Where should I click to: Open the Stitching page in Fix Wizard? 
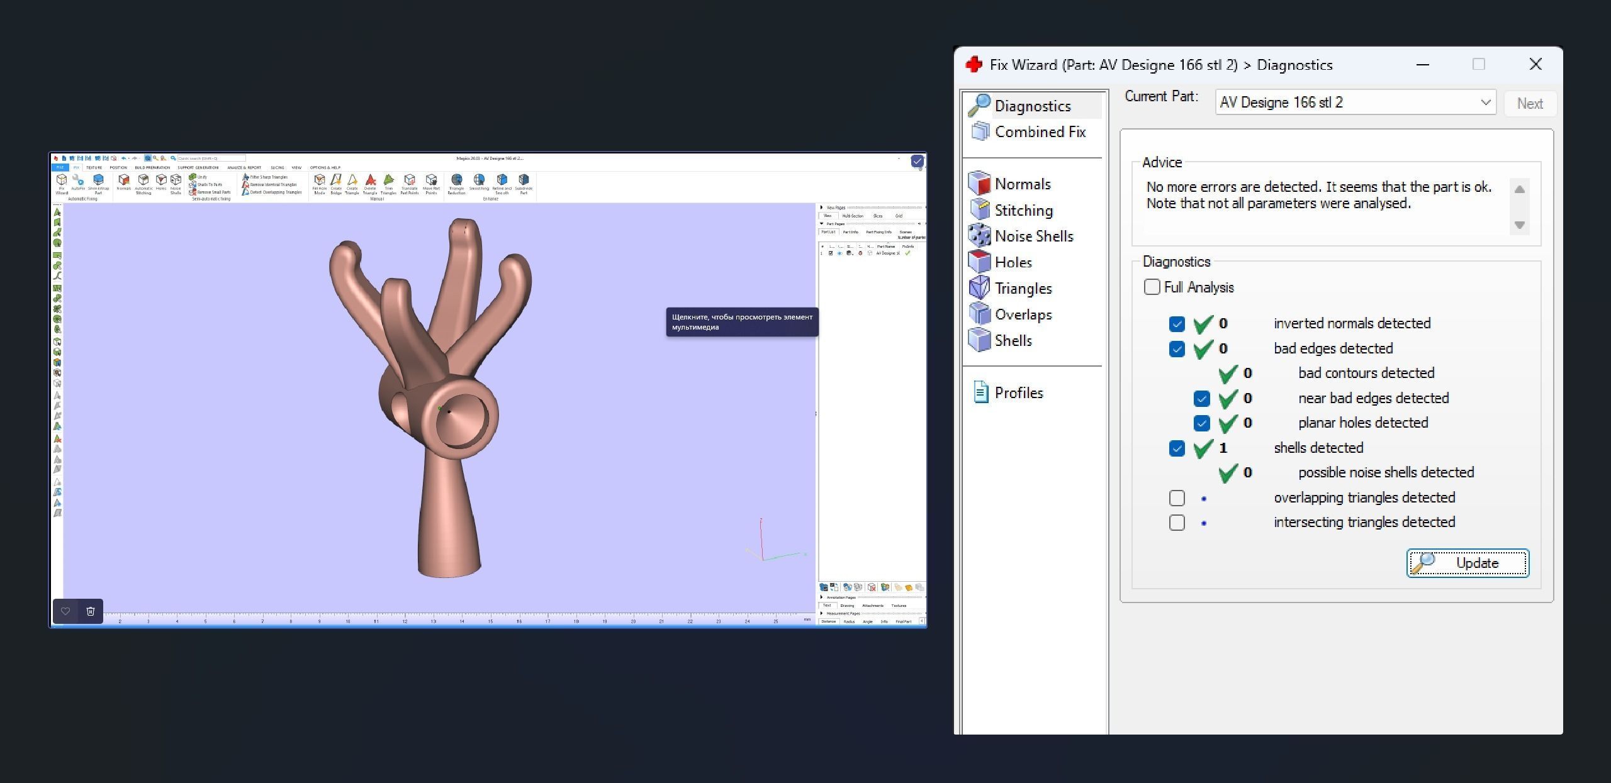click(1023, 210)
